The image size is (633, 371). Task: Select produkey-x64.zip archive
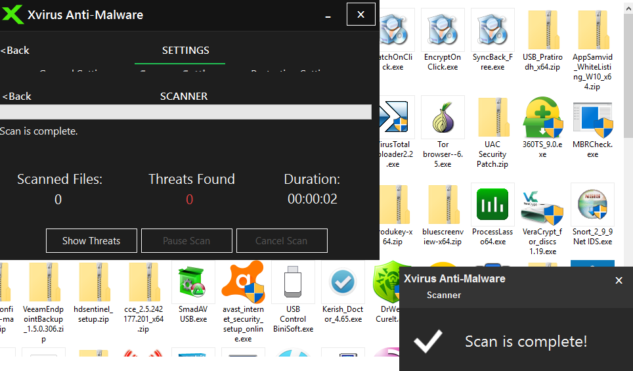pos(395,205)
